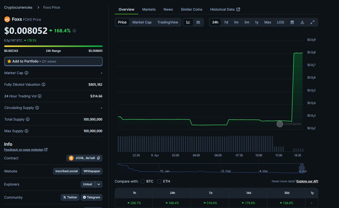Open the Overview tab

coord(127,9)
